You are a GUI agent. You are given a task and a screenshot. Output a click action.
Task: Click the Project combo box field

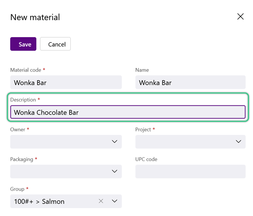click(x=191, y=142)
